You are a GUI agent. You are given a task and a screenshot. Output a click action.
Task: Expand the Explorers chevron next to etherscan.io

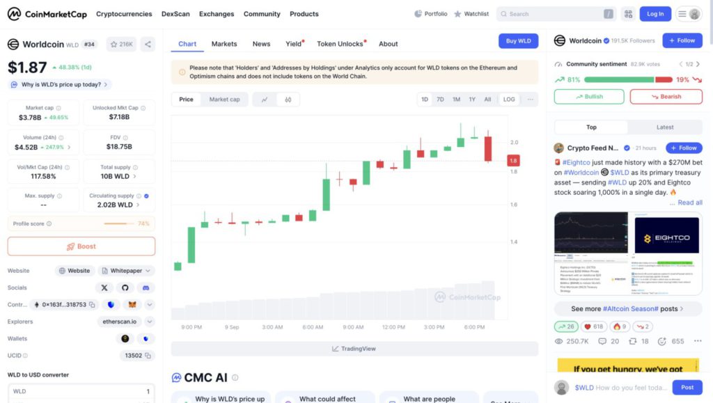pos(150,322)
